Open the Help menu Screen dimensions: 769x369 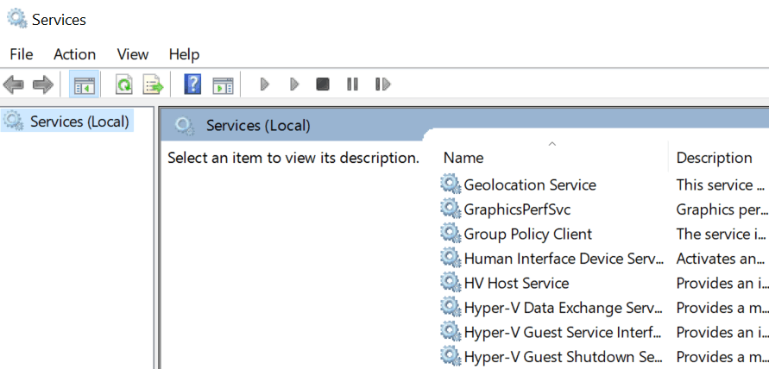(x=184, y=54)
